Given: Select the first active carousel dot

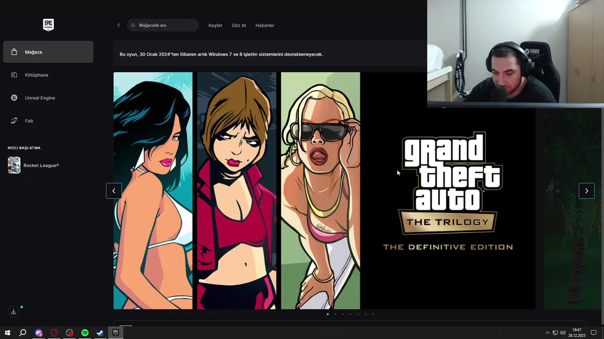Looking at the screenshot, I should [x=327, y=314].
